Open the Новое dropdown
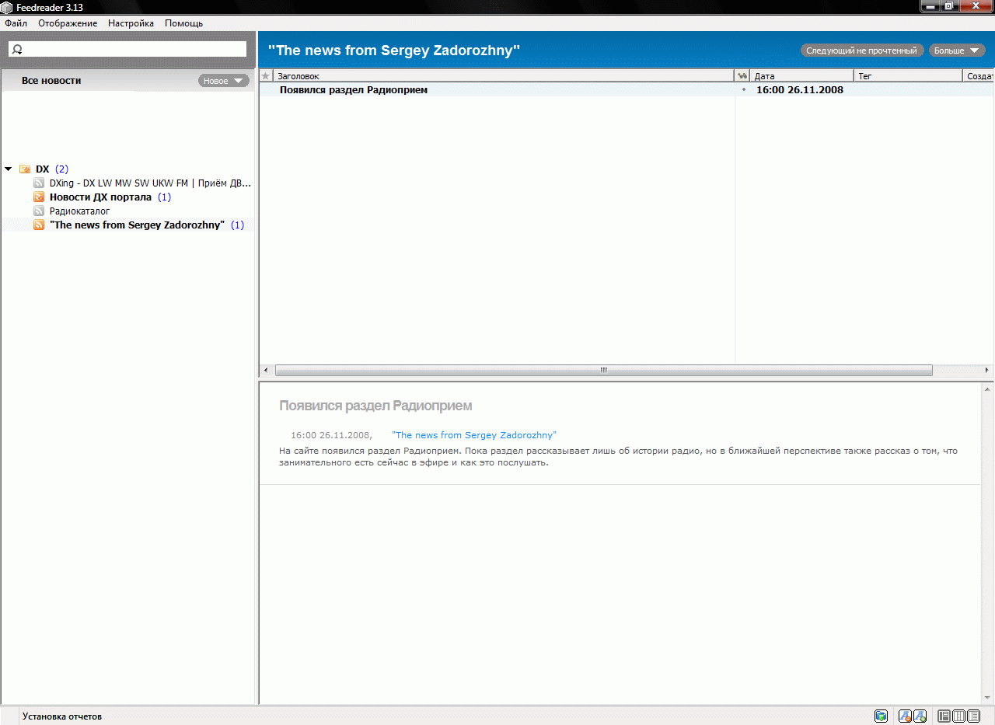Image resolution: width=995 pixels, height=725 pixels. point(224,81)
